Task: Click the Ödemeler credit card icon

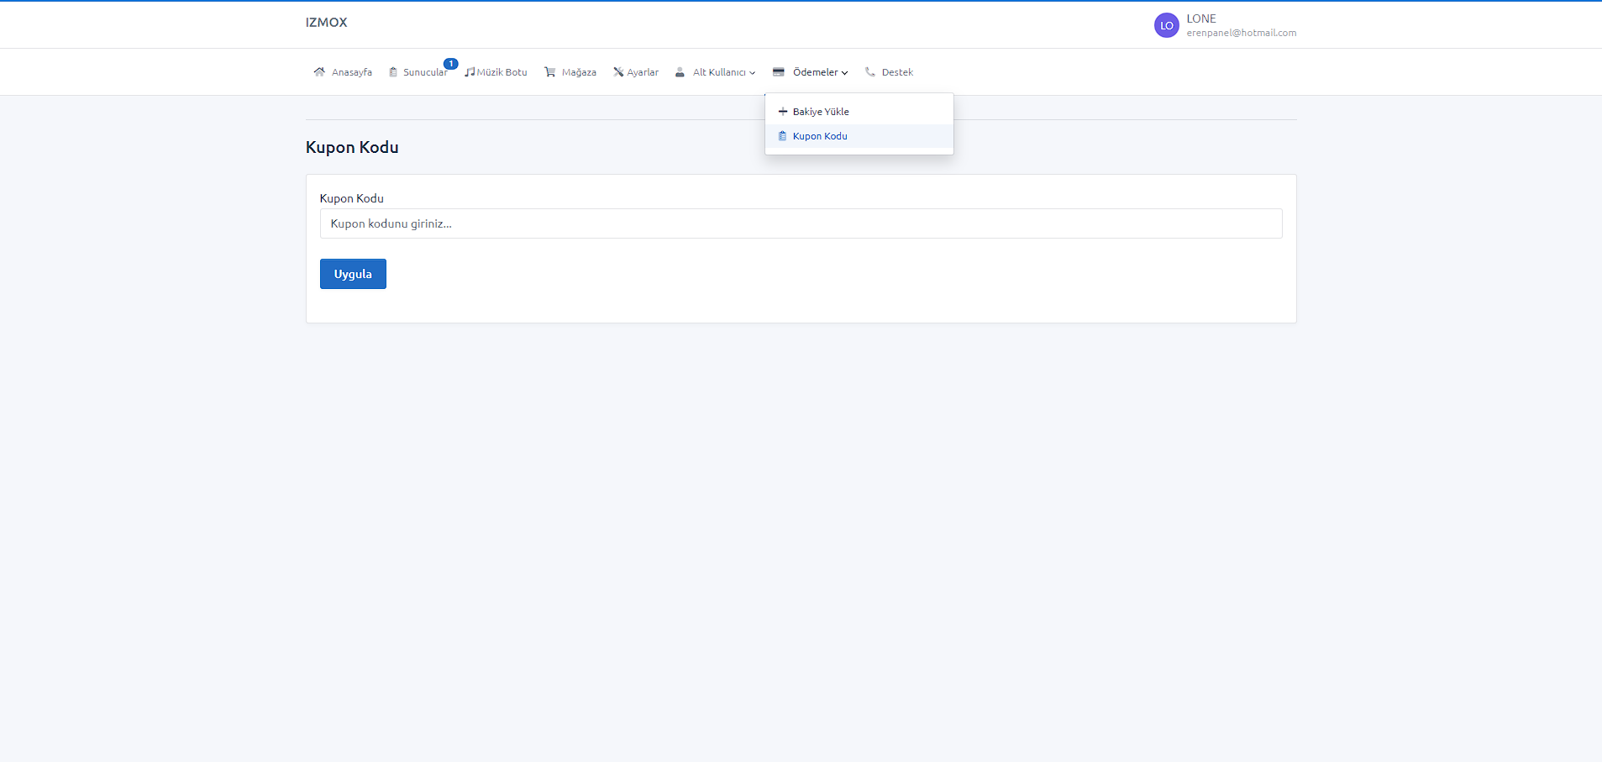Action: point(779,72)
